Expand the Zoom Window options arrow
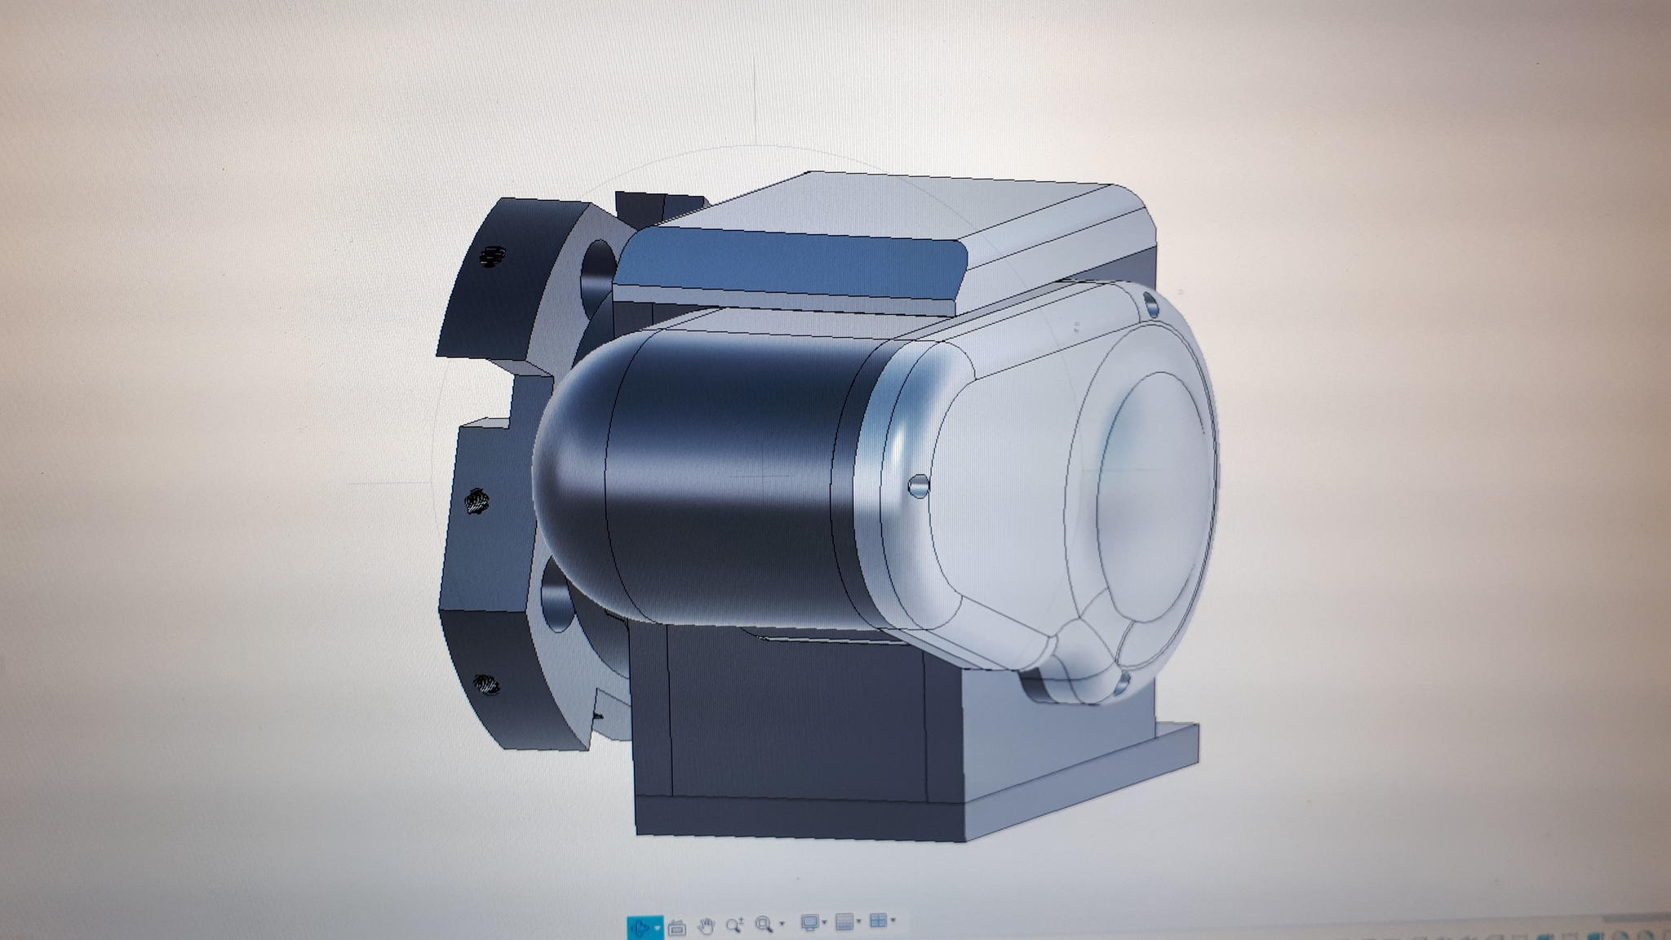 (x=782, y=923)
